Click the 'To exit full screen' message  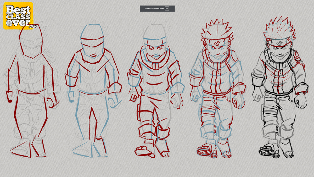(154, 9)
